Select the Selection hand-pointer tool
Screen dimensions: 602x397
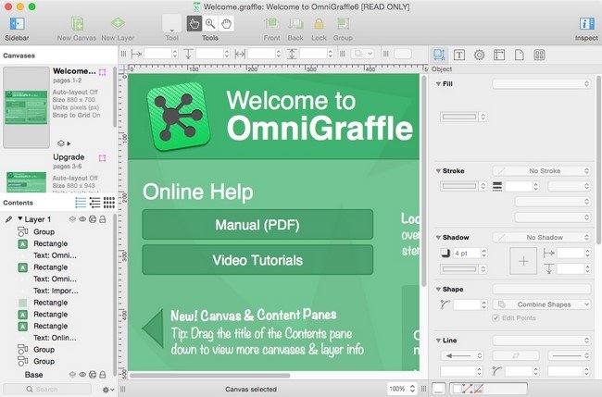coord(194,24)
